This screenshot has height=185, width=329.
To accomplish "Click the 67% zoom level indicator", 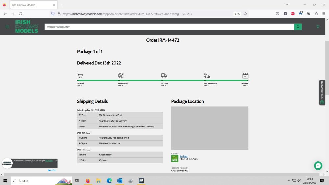I will [x=237, y=14].
